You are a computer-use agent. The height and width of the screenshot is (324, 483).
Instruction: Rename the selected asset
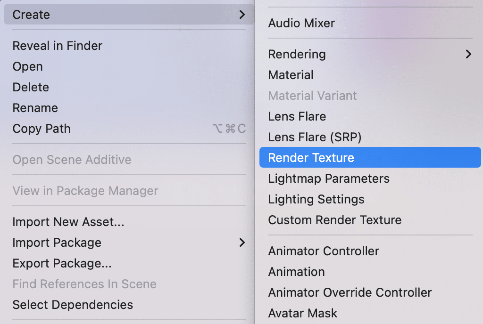[x=35, y=108]
